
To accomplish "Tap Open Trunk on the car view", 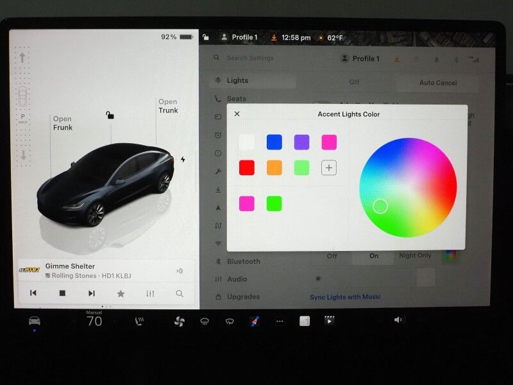I will (168, 106).
